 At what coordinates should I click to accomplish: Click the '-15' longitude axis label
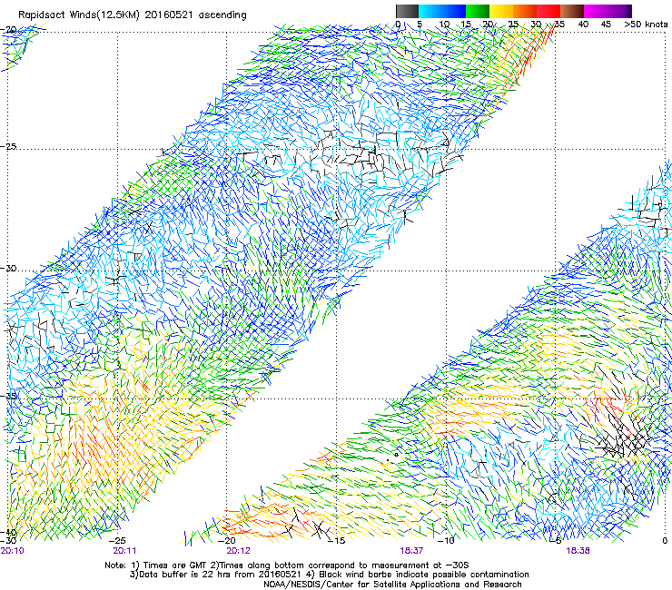[x=336, y=540]
